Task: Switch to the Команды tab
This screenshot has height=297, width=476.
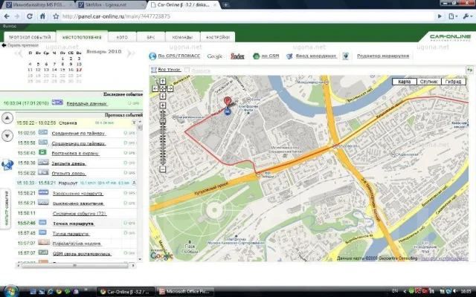Action: click(182, 37)
